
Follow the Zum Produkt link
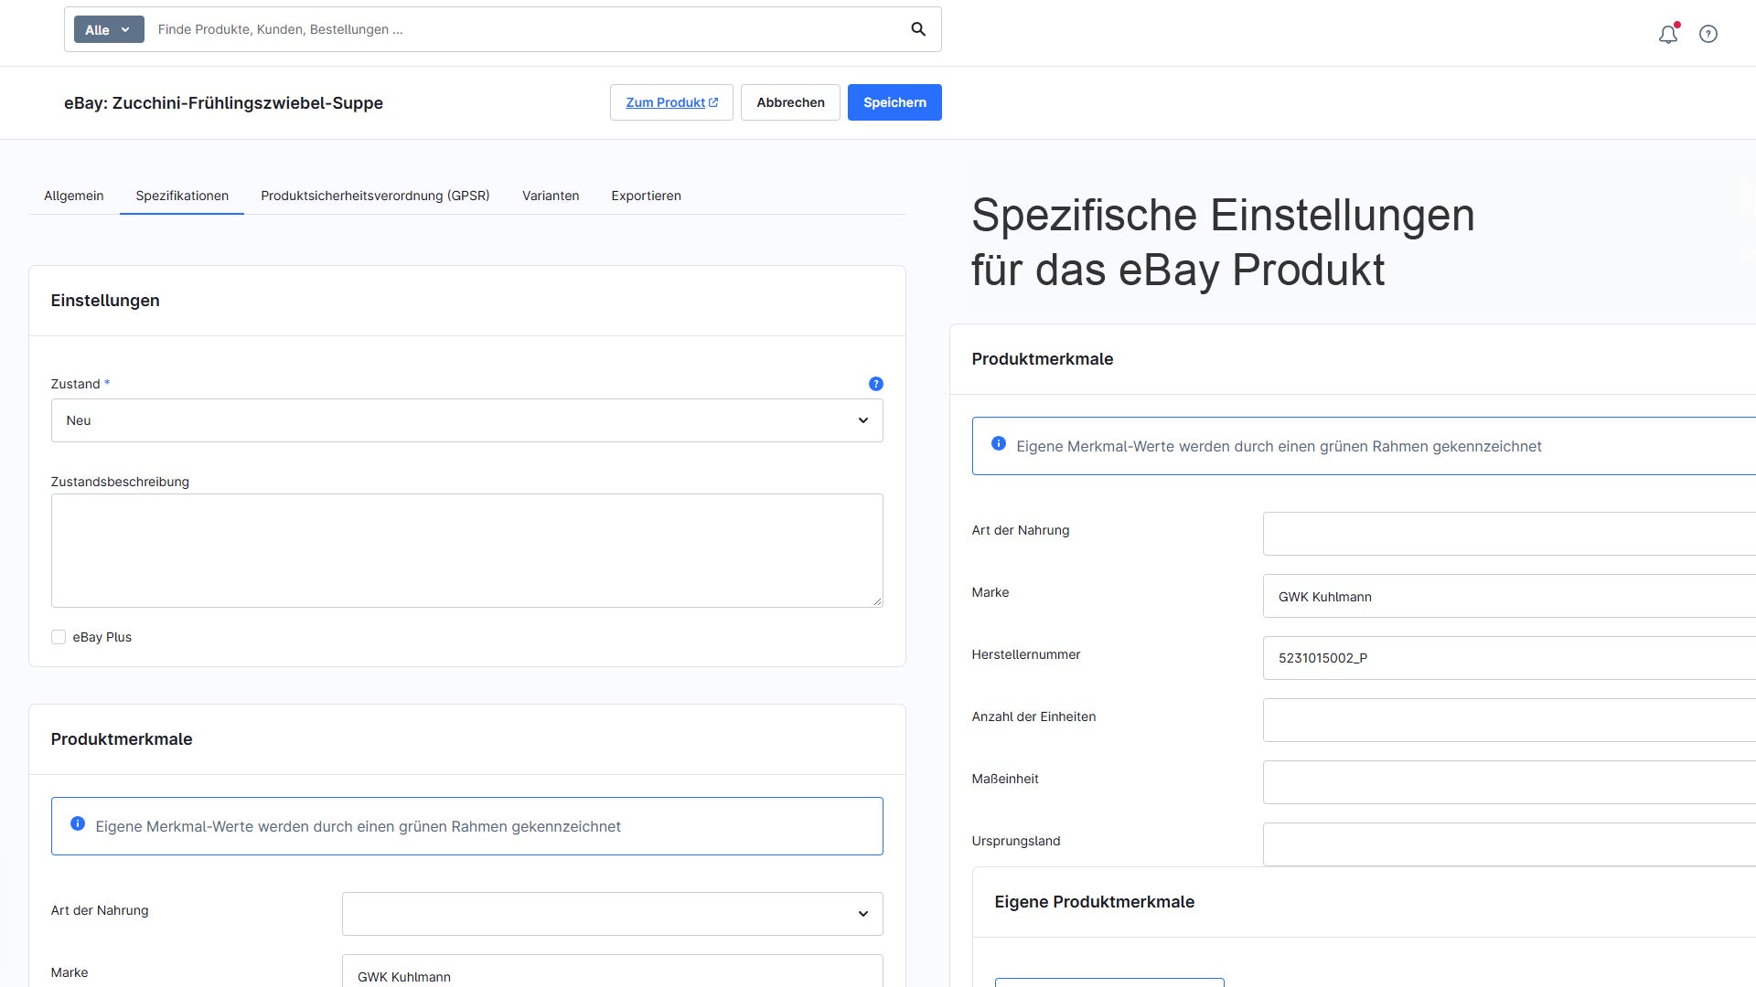tap(671, 102)
